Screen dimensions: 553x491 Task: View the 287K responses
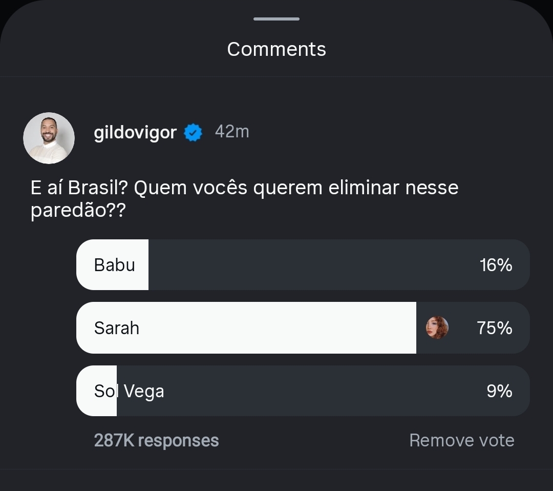(x=156, y=440)
